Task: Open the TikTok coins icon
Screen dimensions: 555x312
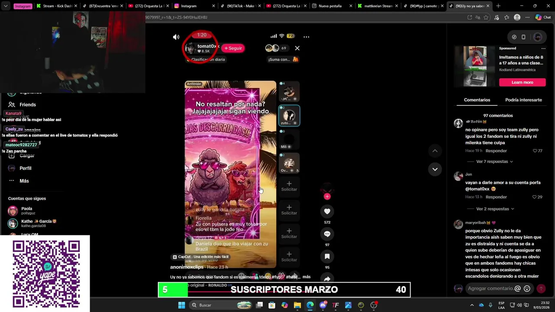Action: [514, 37]
